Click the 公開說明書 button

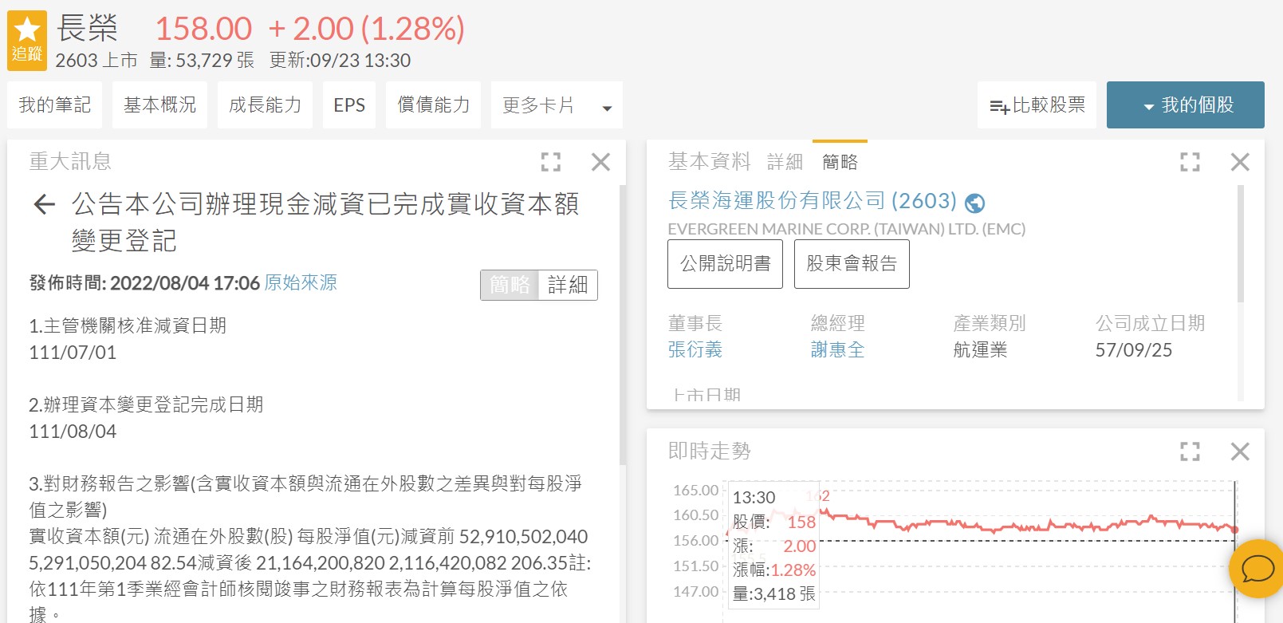point(725,264)
